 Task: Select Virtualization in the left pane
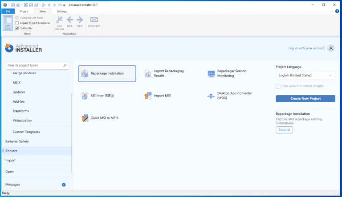[22, 121]
